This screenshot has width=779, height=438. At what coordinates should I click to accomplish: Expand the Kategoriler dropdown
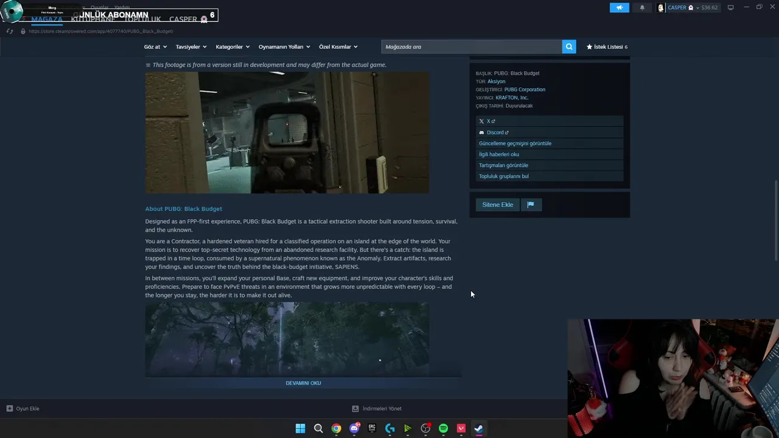(x=232, y=47)
